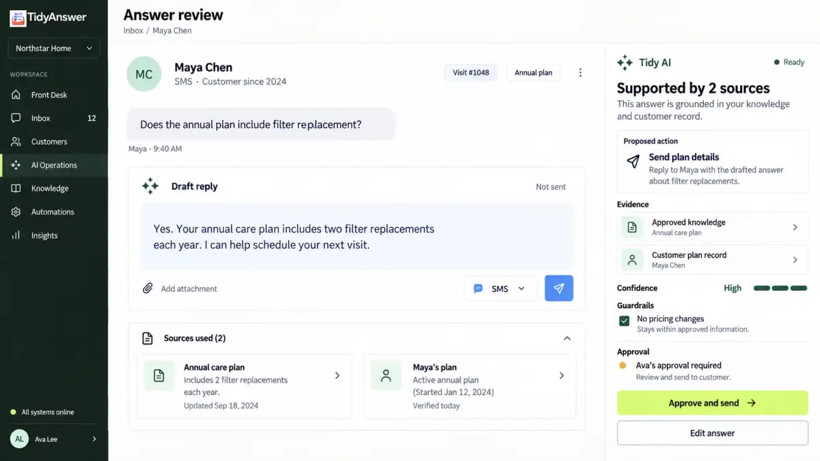
Task: Click the Maya's plan person icon
Action: (386, 376)
